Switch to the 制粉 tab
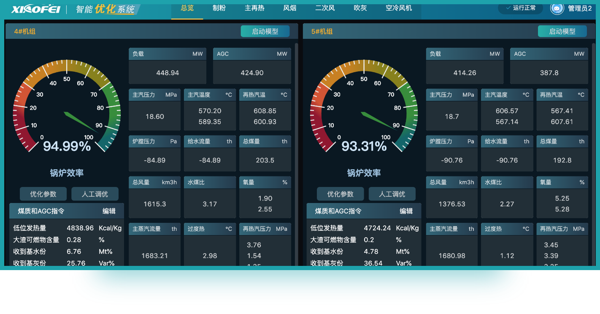Image resolution: width=600 pixels, height=314 pixels. (219, 8)
